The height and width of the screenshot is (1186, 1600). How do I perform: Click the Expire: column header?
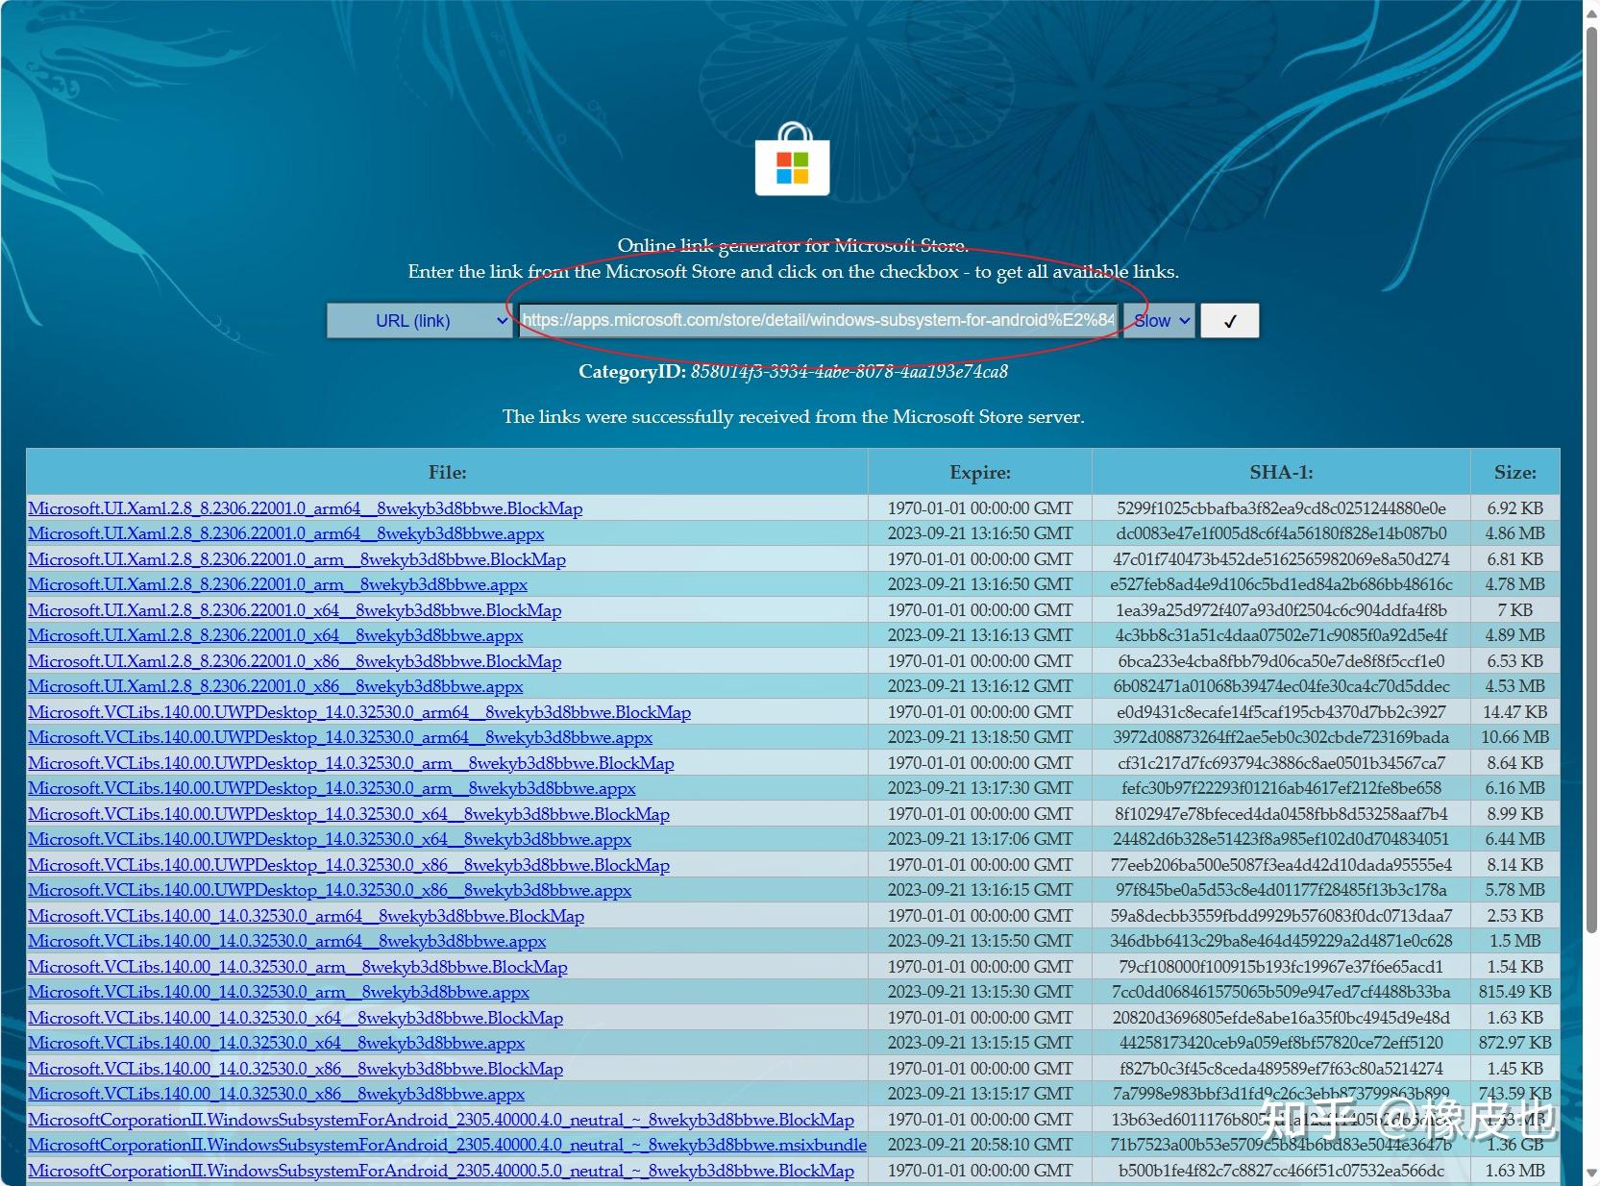click(980, 473)
